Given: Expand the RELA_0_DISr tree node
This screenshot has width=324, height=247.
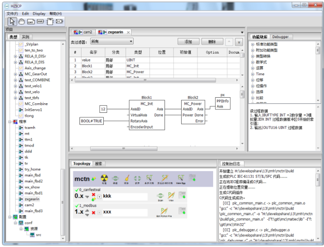Looking at the screenshot, I should coord(15,56).
